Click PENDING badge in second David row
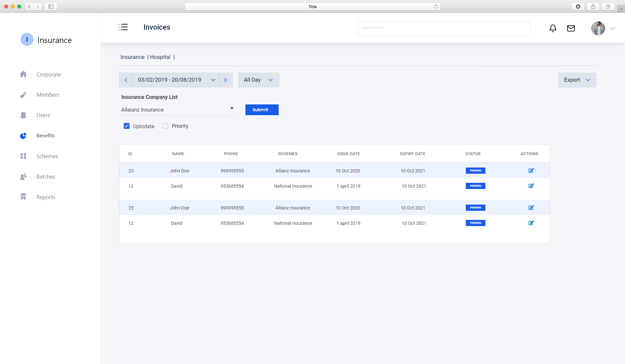Image resolution: width=625 pixels, height=364 pixels. pyautogui.click(x=475, y=223)
